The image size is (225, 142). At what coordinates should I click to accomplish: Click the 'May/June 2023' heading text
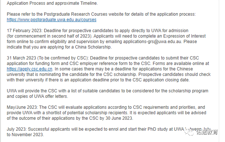tap(22, 107)
